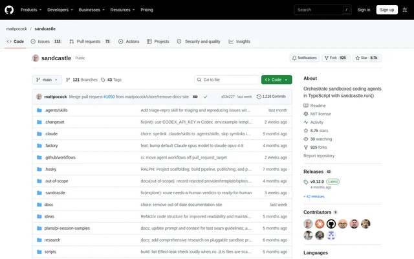Focus the top Search field

coord(323,10)
